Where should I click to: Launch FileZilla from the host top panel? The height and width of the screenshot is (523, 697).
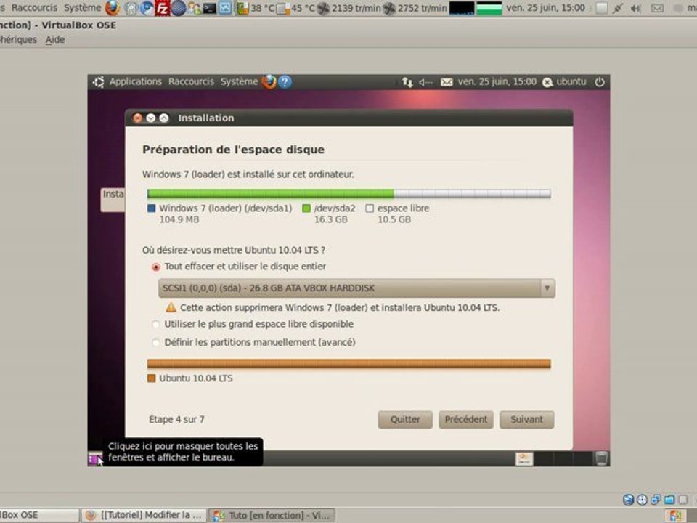coord(162,8)
